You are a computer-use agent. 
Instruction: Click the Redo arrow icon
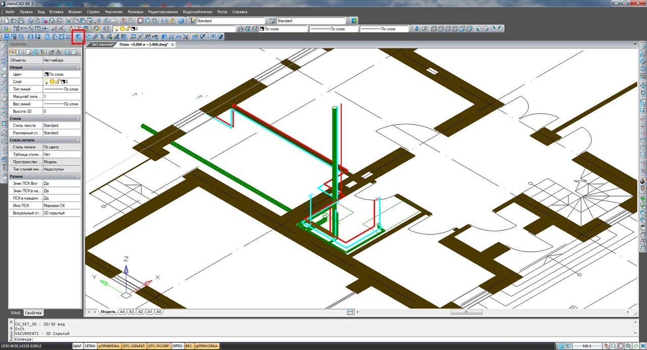[114, 21]
